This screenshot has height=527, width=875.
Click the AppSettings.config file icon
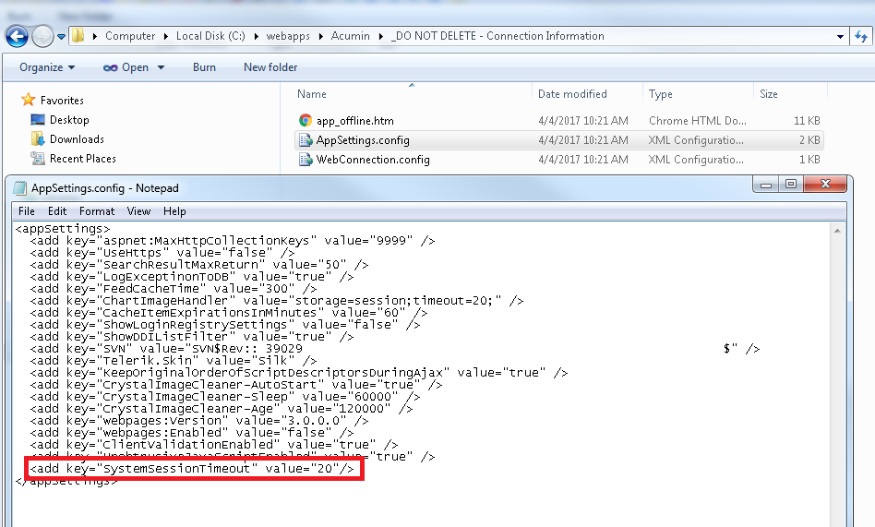click(x=306, y=139)
